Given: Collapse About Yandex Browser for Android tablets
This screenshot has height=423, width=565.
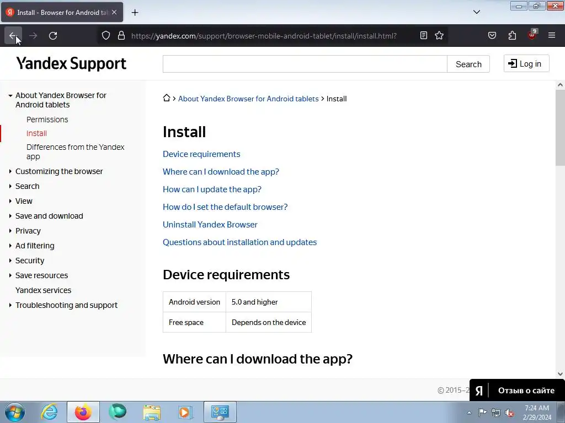Looking at the screenshot, I should tap(10, 96).
